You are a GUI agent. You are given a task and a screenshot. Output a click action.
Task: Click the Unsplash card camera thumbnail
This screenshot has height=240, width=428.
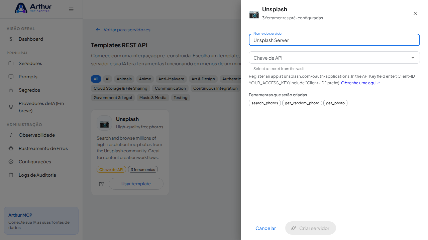(104, 123)
